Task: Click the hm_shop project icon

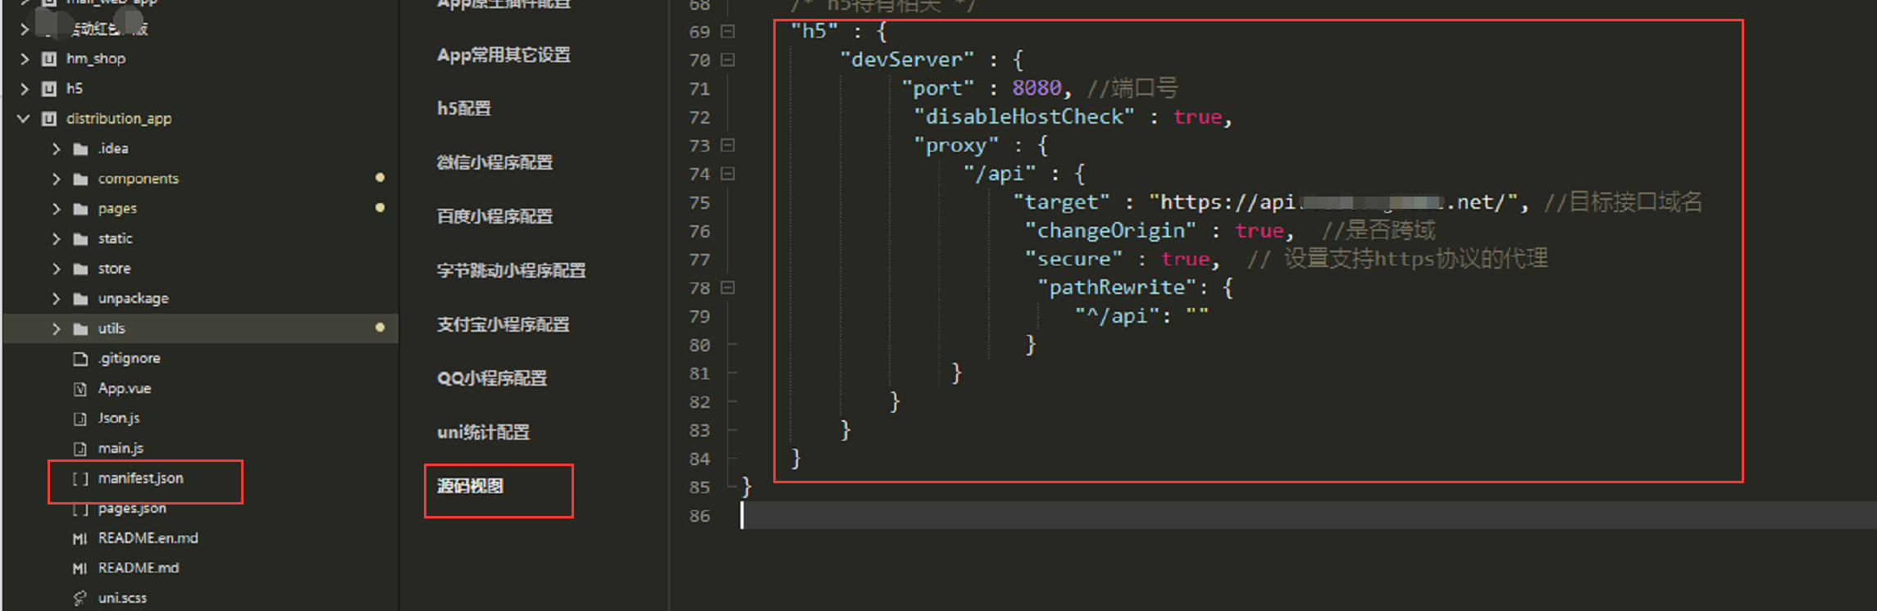Action: (49, 59)
